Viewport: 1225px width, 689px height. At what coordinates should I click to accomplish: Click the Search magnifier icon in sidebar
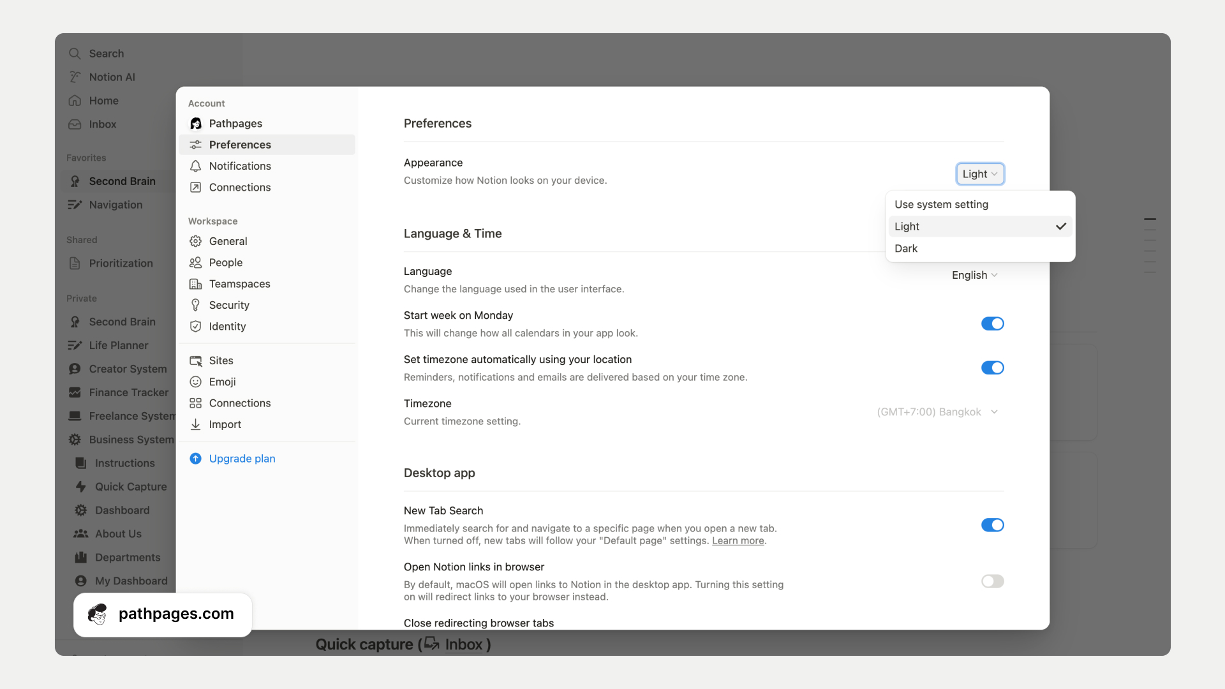tap(75, 54)
